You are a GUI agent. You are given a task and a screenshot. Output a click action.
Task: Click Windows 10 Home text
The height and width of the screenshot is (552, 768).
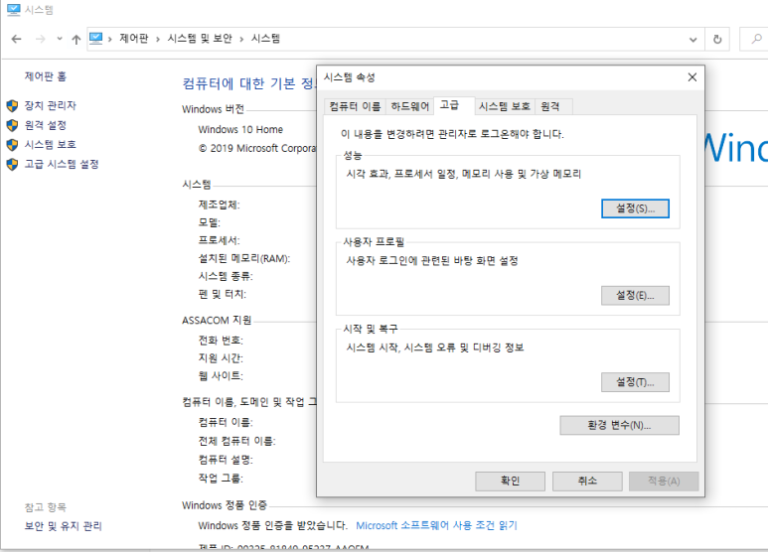[x=240, y=130]
